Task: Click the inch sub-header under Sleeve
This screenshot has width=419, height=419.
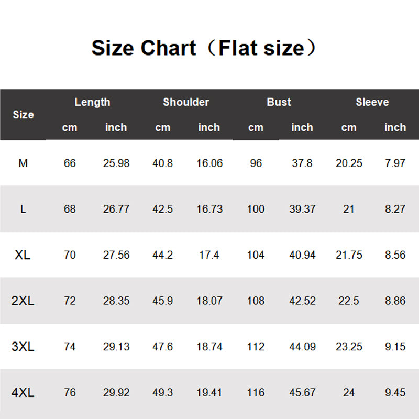Action: (395, 127)
